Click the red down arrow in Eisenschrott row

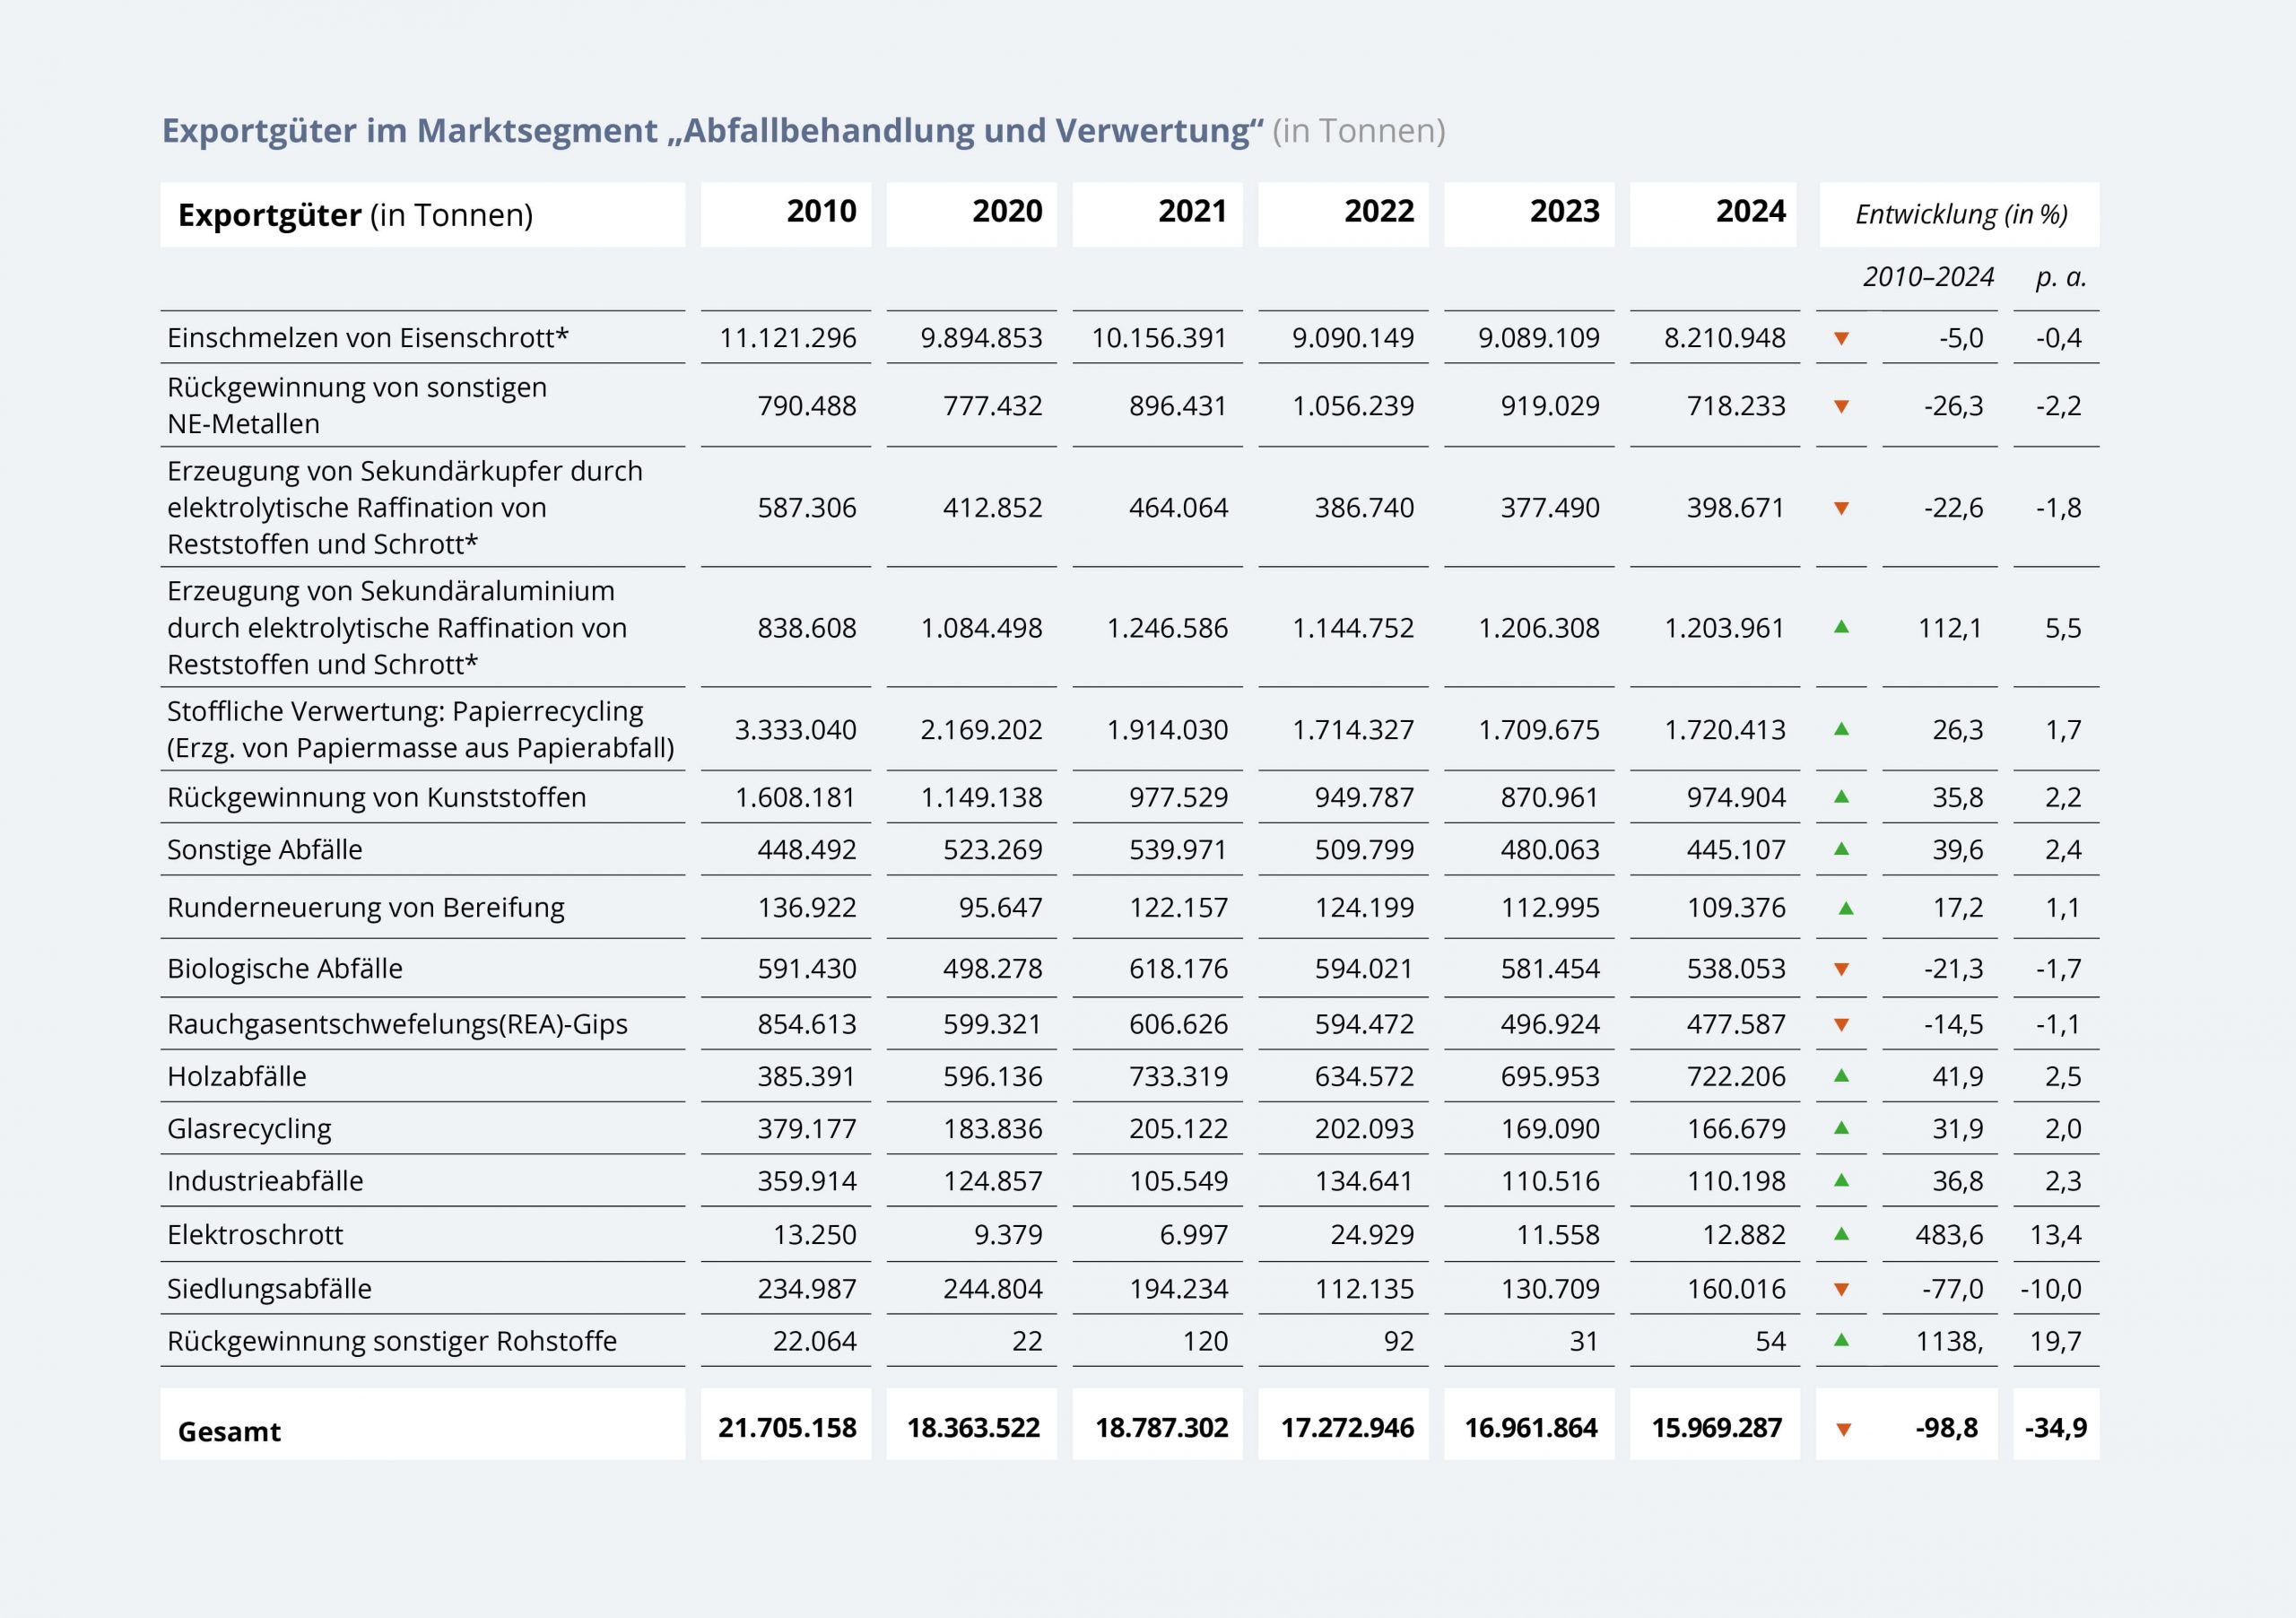pos(1841,339)
